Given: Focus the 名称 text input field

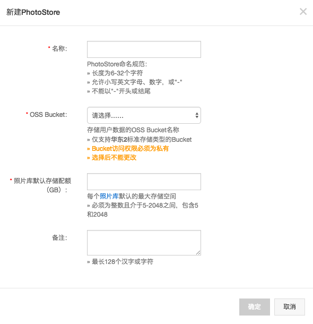Looking at the screenshot, I should click(x=144, y=49).
